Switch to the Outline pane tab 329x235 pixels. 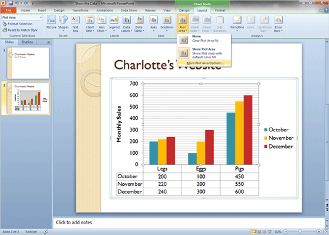point(27,42)
